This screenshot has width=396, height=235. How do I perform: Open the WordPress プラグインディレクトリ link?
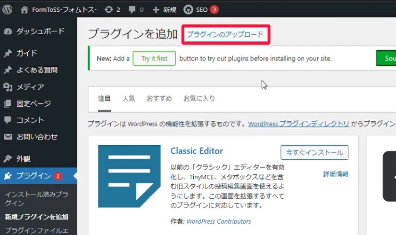[298, 124]
